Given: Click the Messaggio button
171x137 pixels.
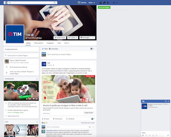Looking at the screenshot, I should click(x=85, y=38).
